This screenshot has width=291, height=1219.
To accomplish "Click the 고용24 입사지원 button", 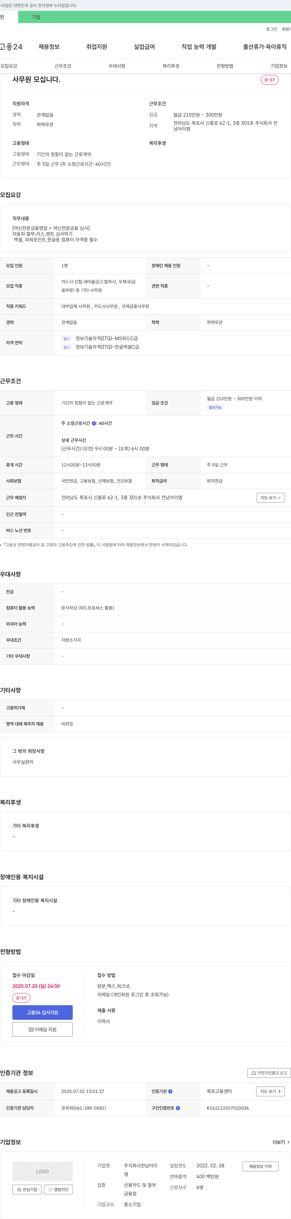I will tap(42, 1012).
